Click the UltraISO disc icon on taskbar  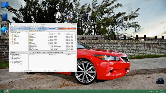click(7, 91)
